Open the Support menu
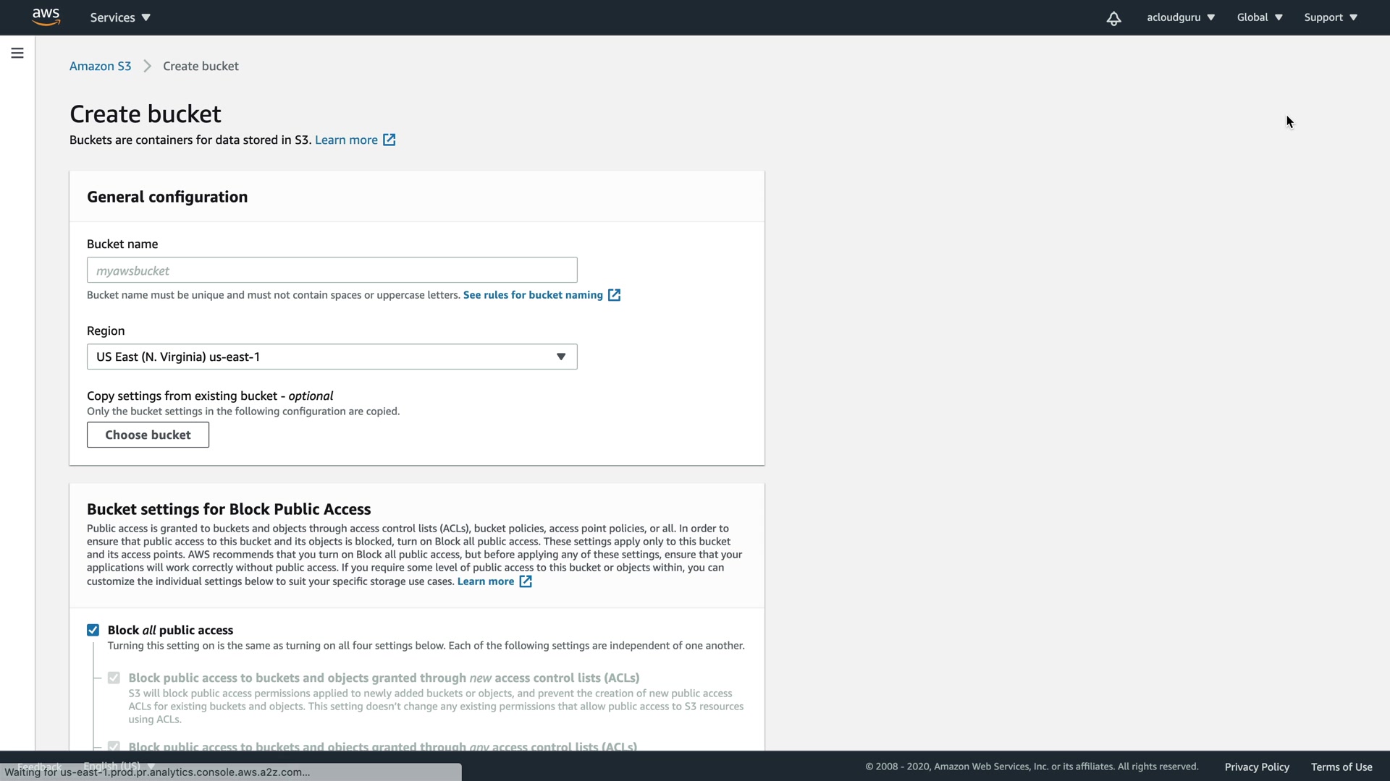The width and height of the screenshot is (1390, 781). 1330,17
